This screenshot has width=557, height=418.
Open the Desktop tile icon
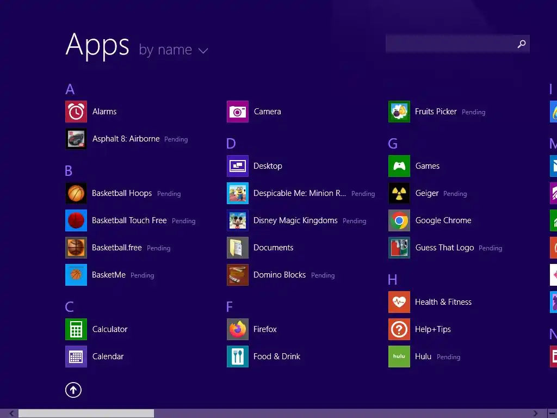tap(238, 166)
